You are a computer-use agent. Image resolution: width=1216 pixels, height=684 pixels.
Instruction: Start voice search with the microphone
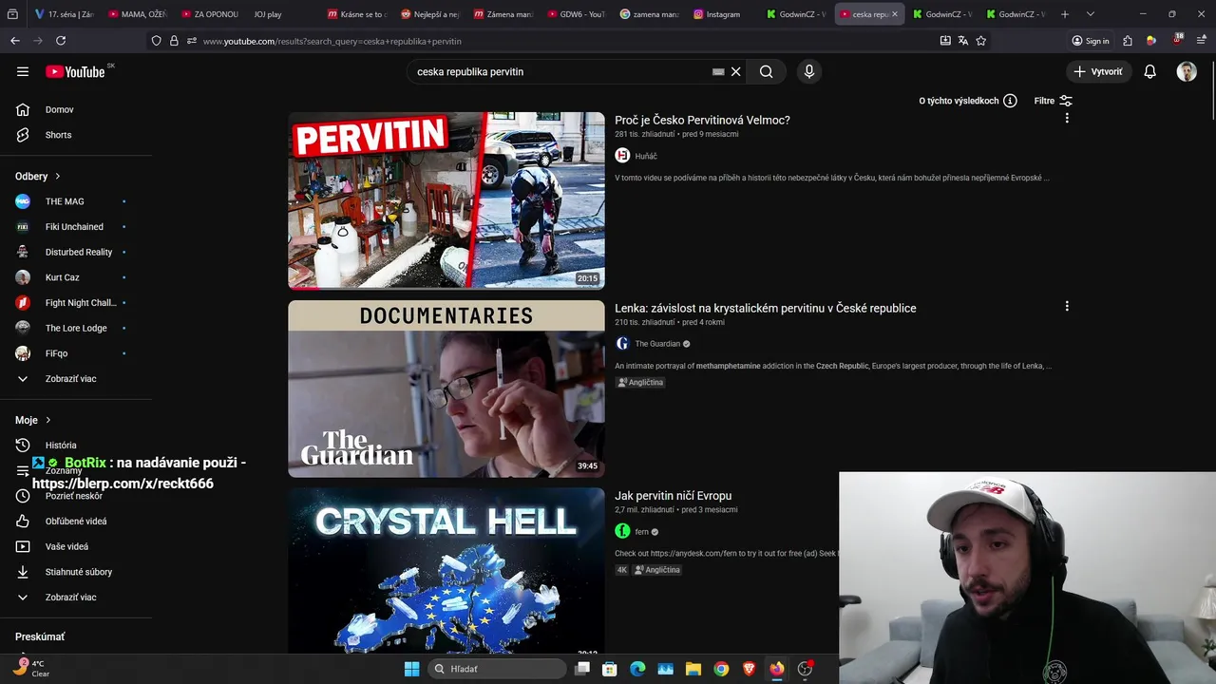point(809,71)
